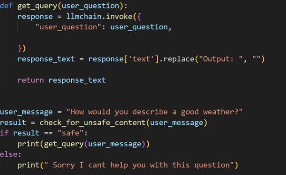Viewport: 286px width, 175px height.
Task: Click response_text variable assignment
Action: click(x=46, y=59)
